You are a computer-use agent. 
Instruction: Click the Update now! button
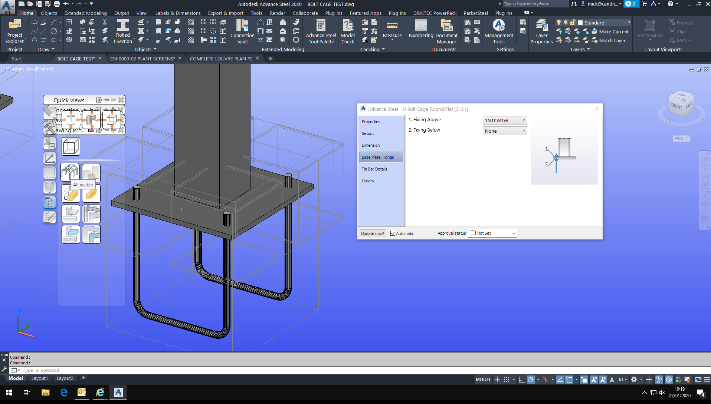(372, 233)
